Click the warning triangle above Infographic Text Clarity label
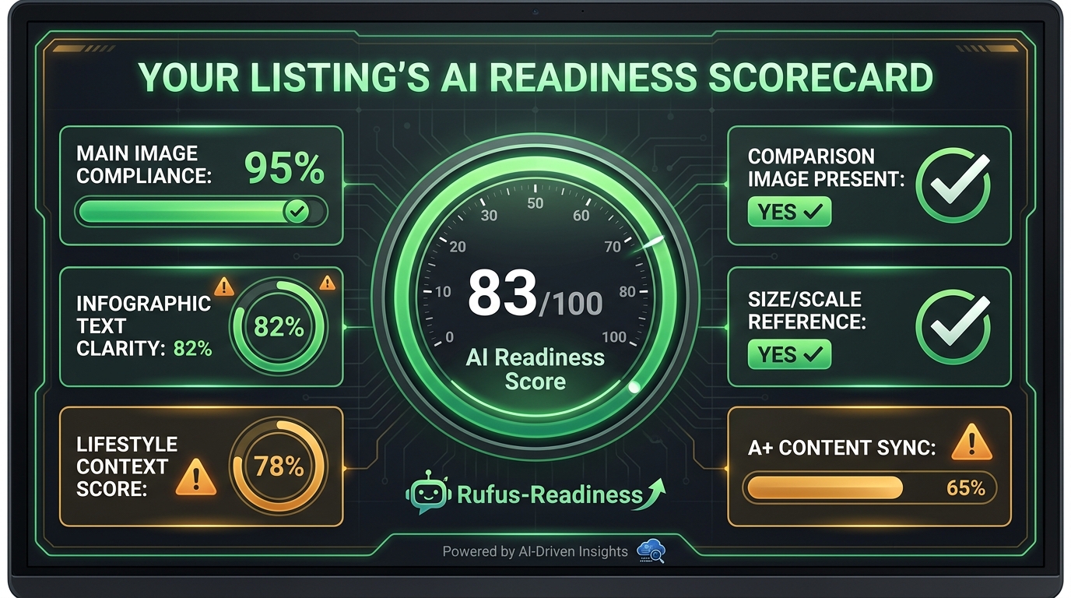Image resolution: width=1071 pixels, height=598 pixels. (x=223, y=287)
